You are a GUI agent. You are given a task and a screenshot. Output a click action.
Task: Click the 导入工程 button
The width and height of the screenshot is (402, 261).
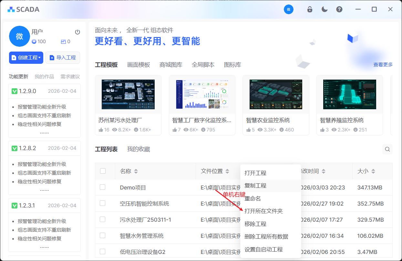pos(63,58)
